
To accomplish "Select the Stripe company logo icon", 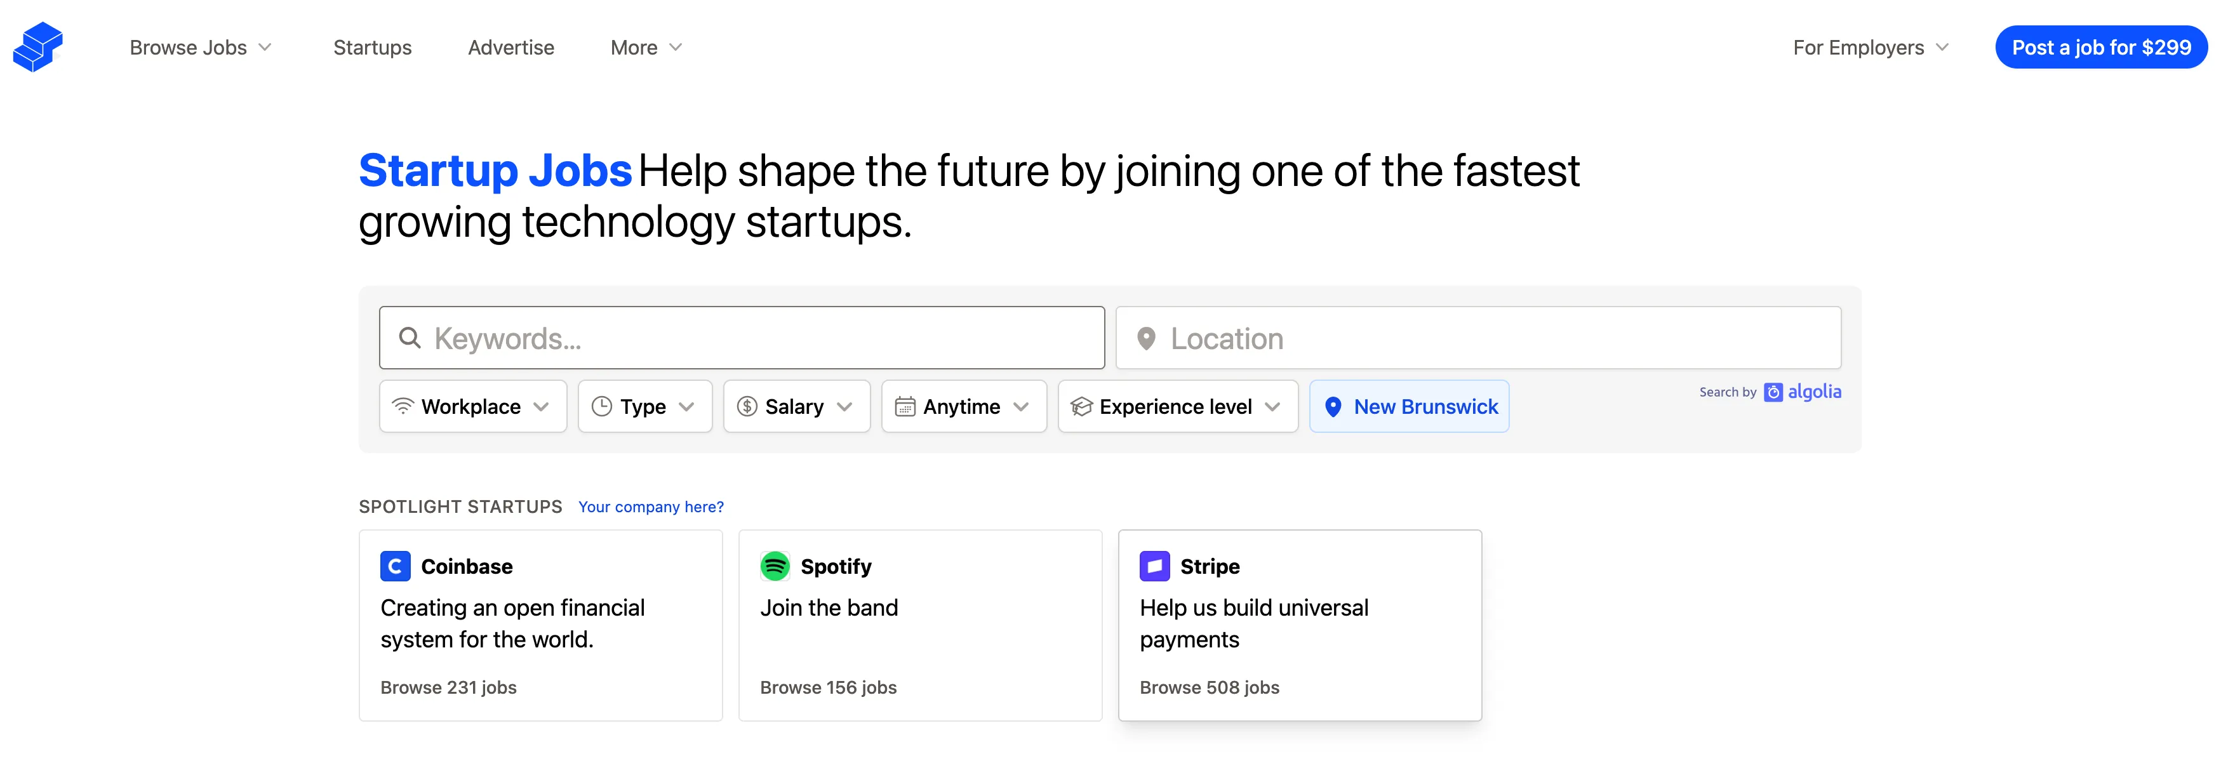I will (x=1154, y=566).
